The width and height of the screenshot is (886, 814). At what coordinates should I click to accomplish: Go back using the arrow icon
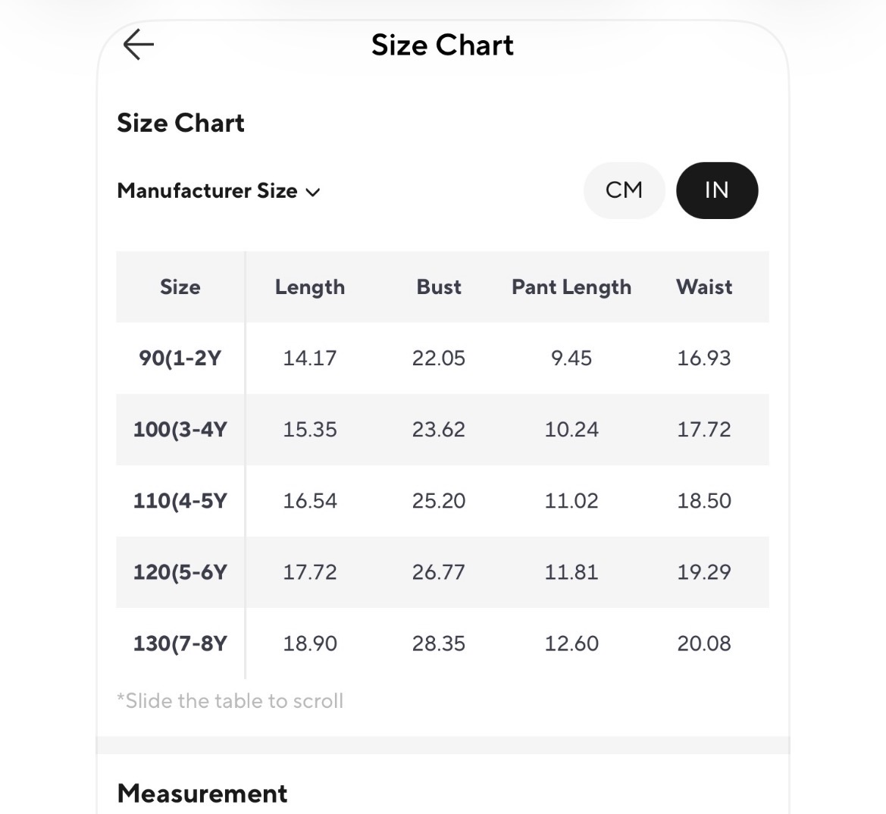pyautogui.click(x=139, y=45)
